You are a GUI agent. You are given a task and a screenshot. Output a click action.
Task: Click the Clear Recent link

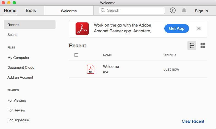(193, 121)
